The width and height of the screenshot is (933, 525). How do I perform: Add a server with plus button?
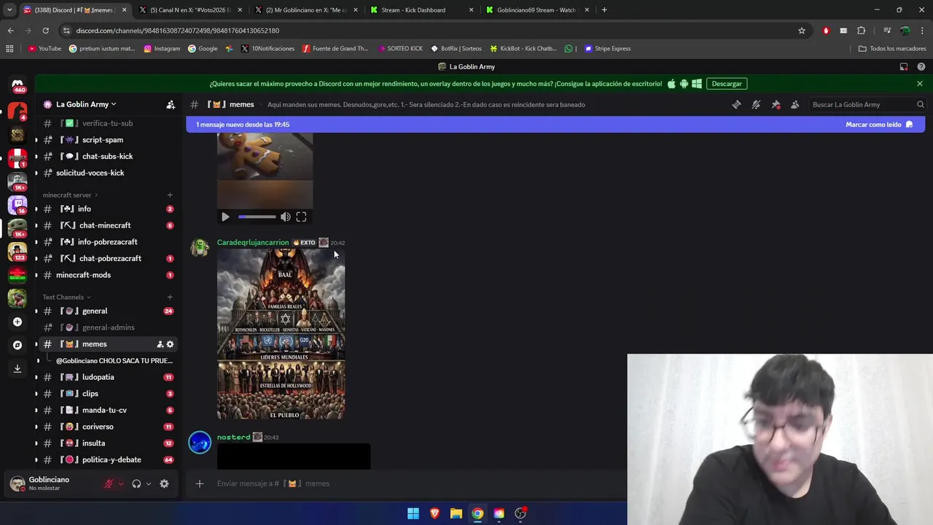coord(17,322)
